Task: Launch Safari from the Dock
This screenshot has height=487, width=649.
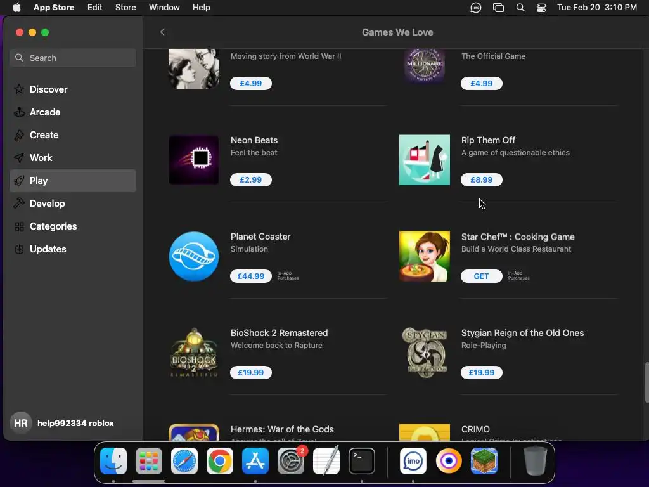Action: [184, 461]
